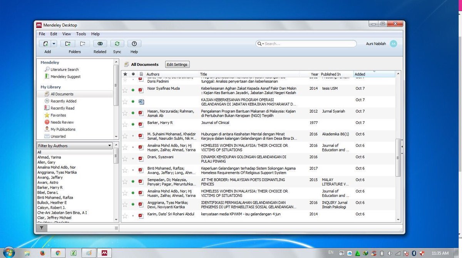462x258 pixels.
Task: Click the Auni Nabilah account name
Action: pos(375,44)
